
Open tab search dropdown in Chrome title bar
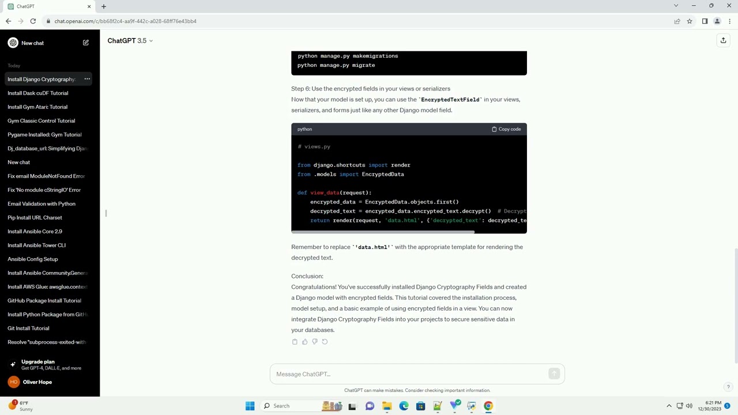pos(676,6)
